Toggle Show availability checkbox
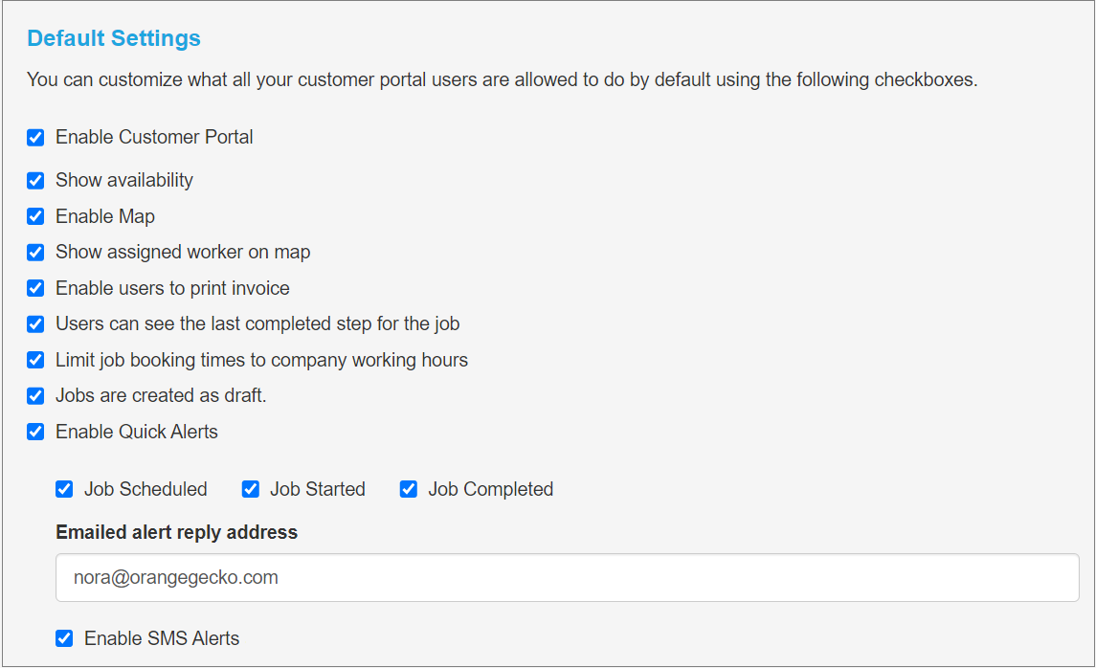The image size is (1096, 668). coord(35,180)
